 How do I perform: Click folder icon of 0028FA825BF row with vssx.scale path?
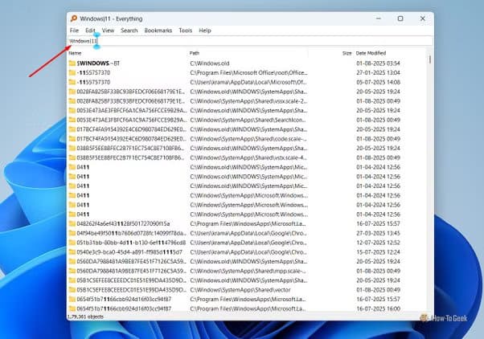72,101
